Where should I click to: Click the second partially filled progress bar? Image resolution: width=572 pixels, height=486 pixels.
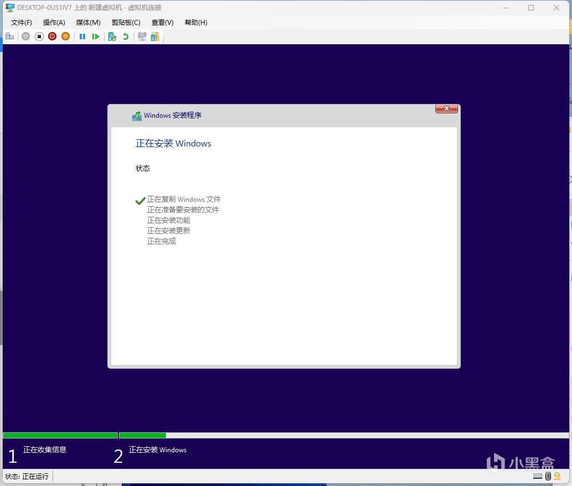click(344, 435)
